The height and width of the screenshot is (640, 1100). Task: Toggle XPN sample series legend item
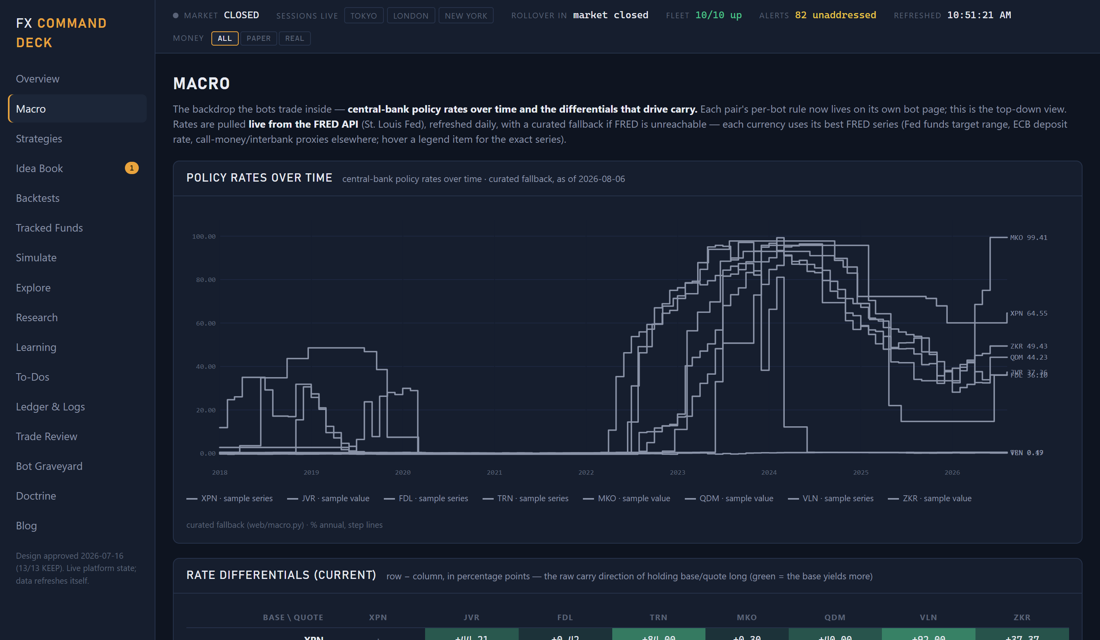click(x=230, y=498)
